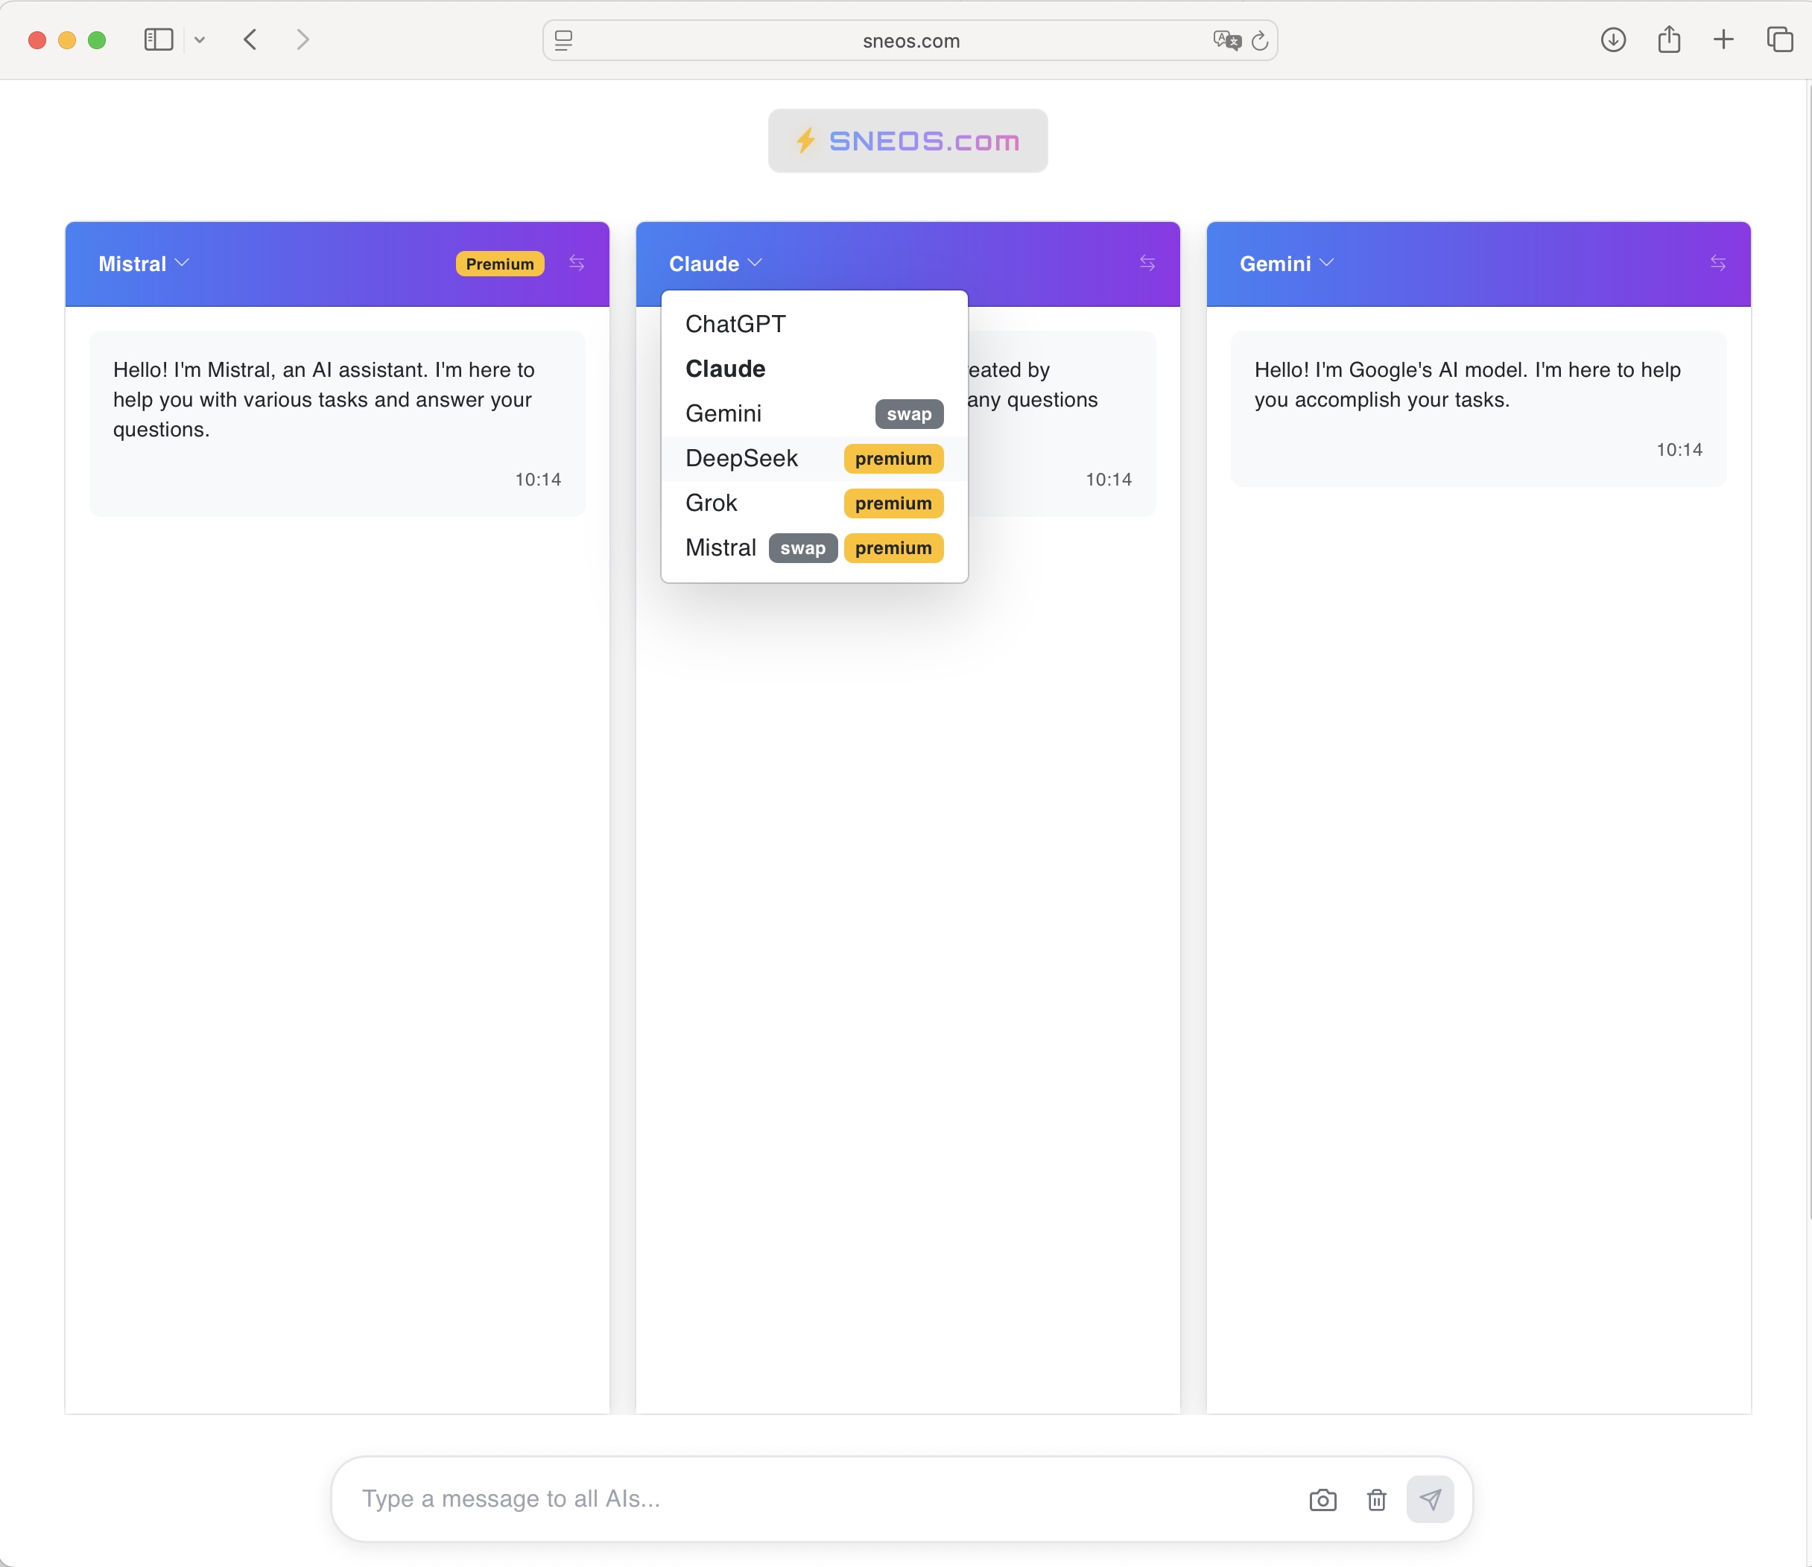This screenshot has width=1812, height=1567.
Task: Click the sneos.com address bar
Action: pos(910,40)
